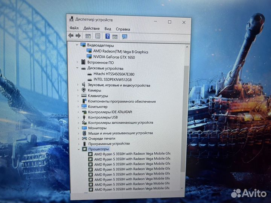This screenshot has width=271, height=203.
Task: Collapse the Процессоры category arrow
Action: (x=79, y=149)
